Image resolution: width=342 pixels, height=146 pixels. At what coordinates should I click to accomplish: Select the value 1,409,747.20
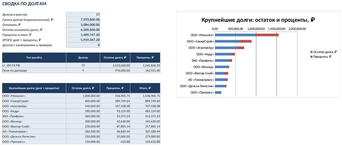(83, 35)
